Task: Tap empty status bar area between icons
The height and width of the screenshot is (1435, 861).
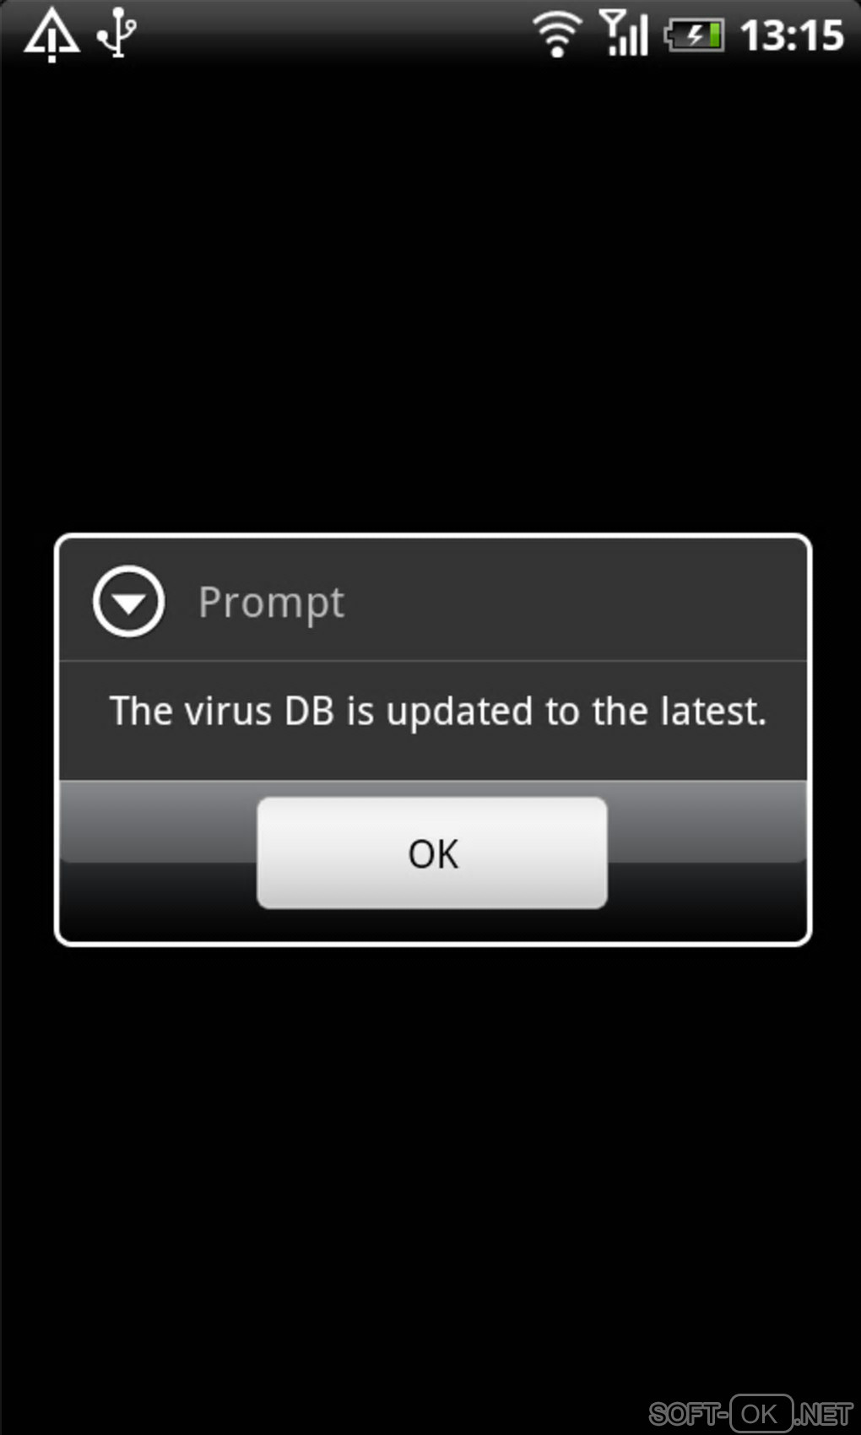Action: click(333, 34)
